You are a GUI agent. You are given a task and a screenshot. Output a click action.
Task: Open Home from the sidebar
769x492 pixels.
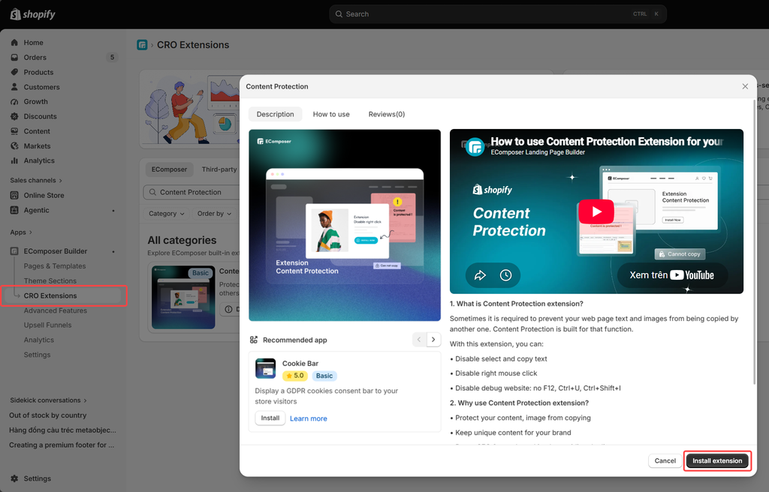pyautogui.click(x=33, y=43)
